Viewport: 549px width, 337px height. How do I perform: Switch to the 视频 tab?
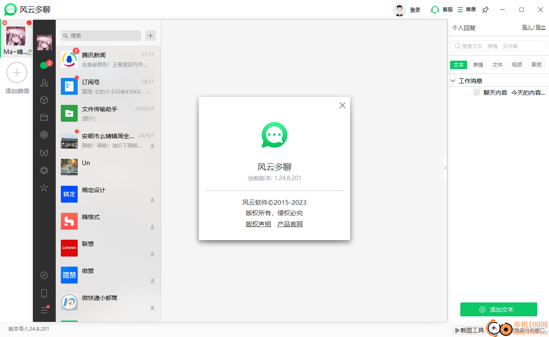point(517,65)
